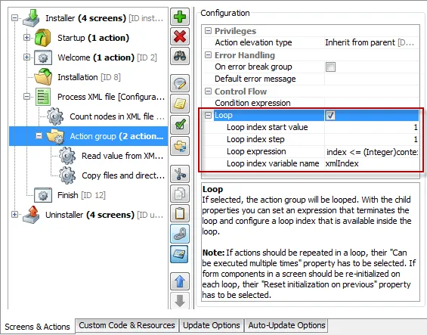Click the Action group (2 actions) label
Viewport: 427px width, 335px height.
click(x=116, y=136)
